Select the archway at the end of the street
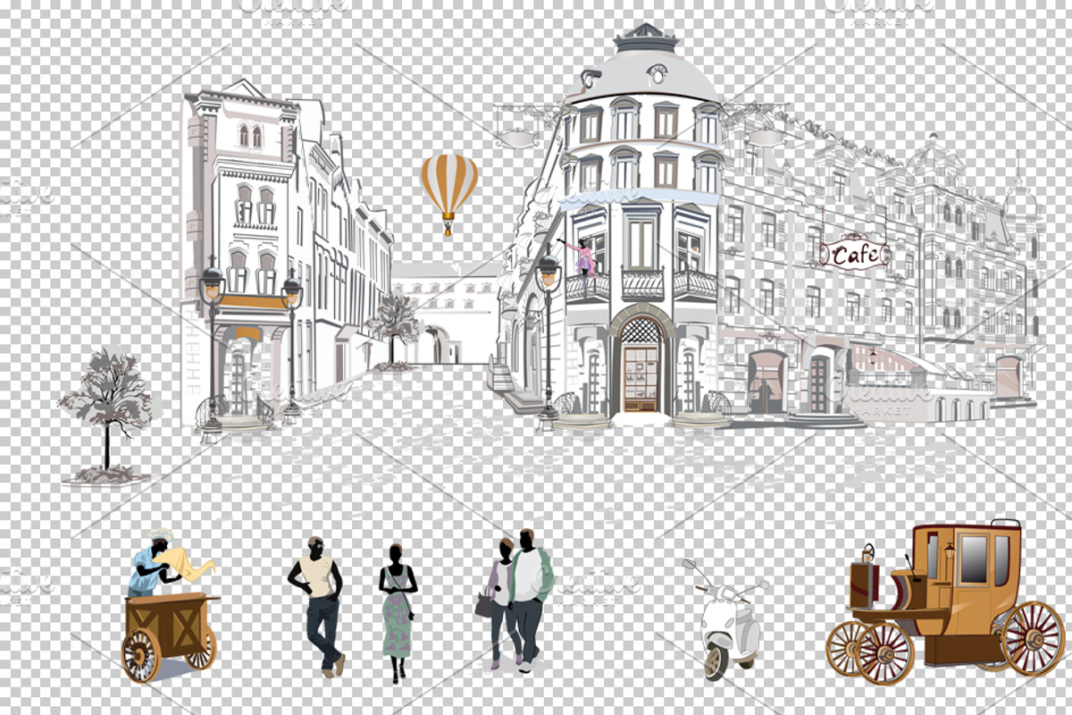This screenshot has height=715, width=1072. [438, 344]
